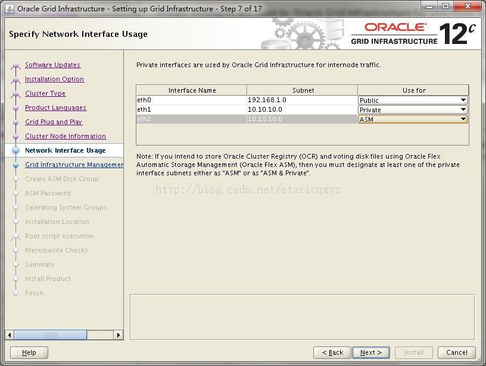Click sidebar scrollbar left arrow

10,335
